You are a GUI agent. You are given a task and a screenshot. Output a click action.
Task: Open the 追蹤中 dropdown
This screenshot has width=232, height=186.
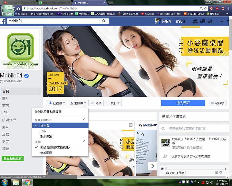tap(78, 103)
